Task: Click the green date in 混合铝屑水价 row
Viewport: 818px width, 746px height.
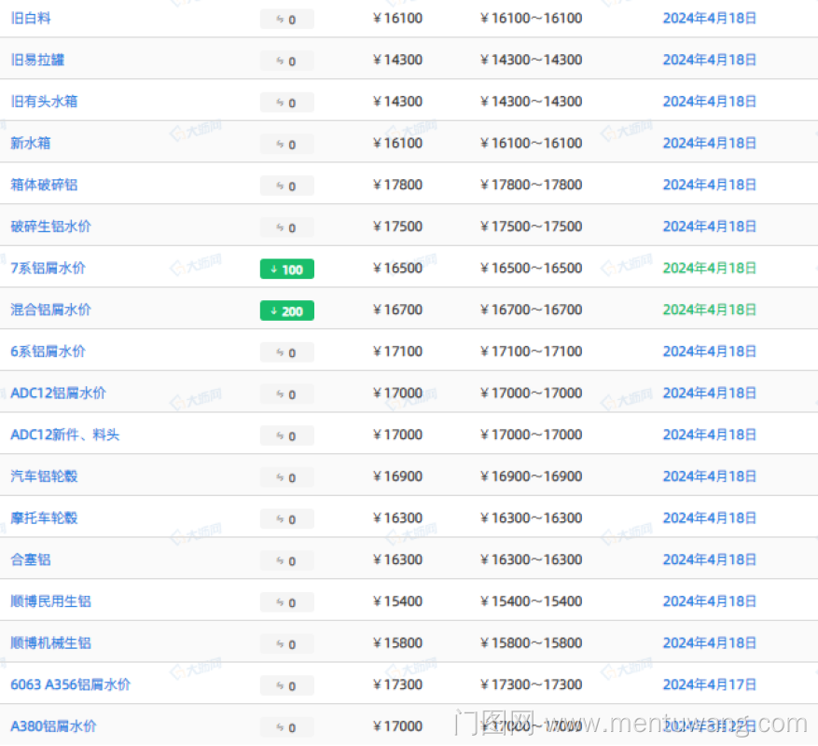Action: pyautogui.click(x=709, y=310)
